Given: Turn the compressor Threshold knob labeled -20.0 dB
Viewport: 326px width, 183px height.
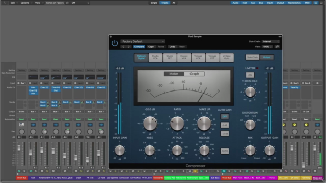Looking at the screenshot, I should (150, 124).
